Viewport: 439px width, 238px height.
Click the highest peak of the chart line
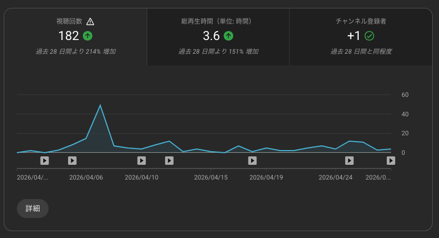tap(100, 105)
